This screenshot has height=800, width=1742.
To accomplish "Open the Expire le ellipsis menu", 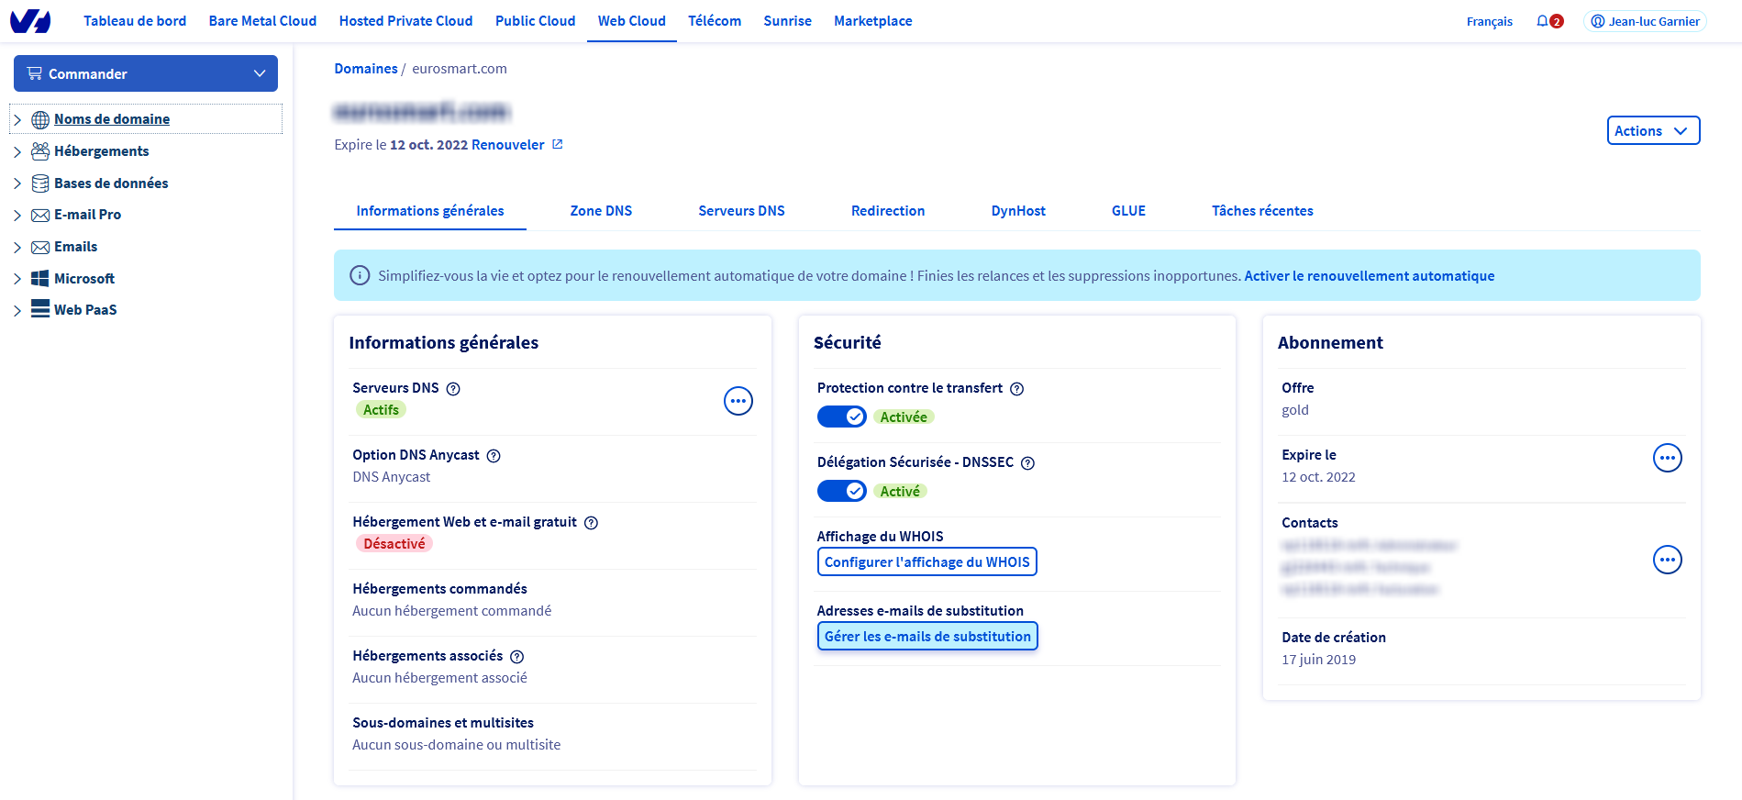I will pos(1667,458).
